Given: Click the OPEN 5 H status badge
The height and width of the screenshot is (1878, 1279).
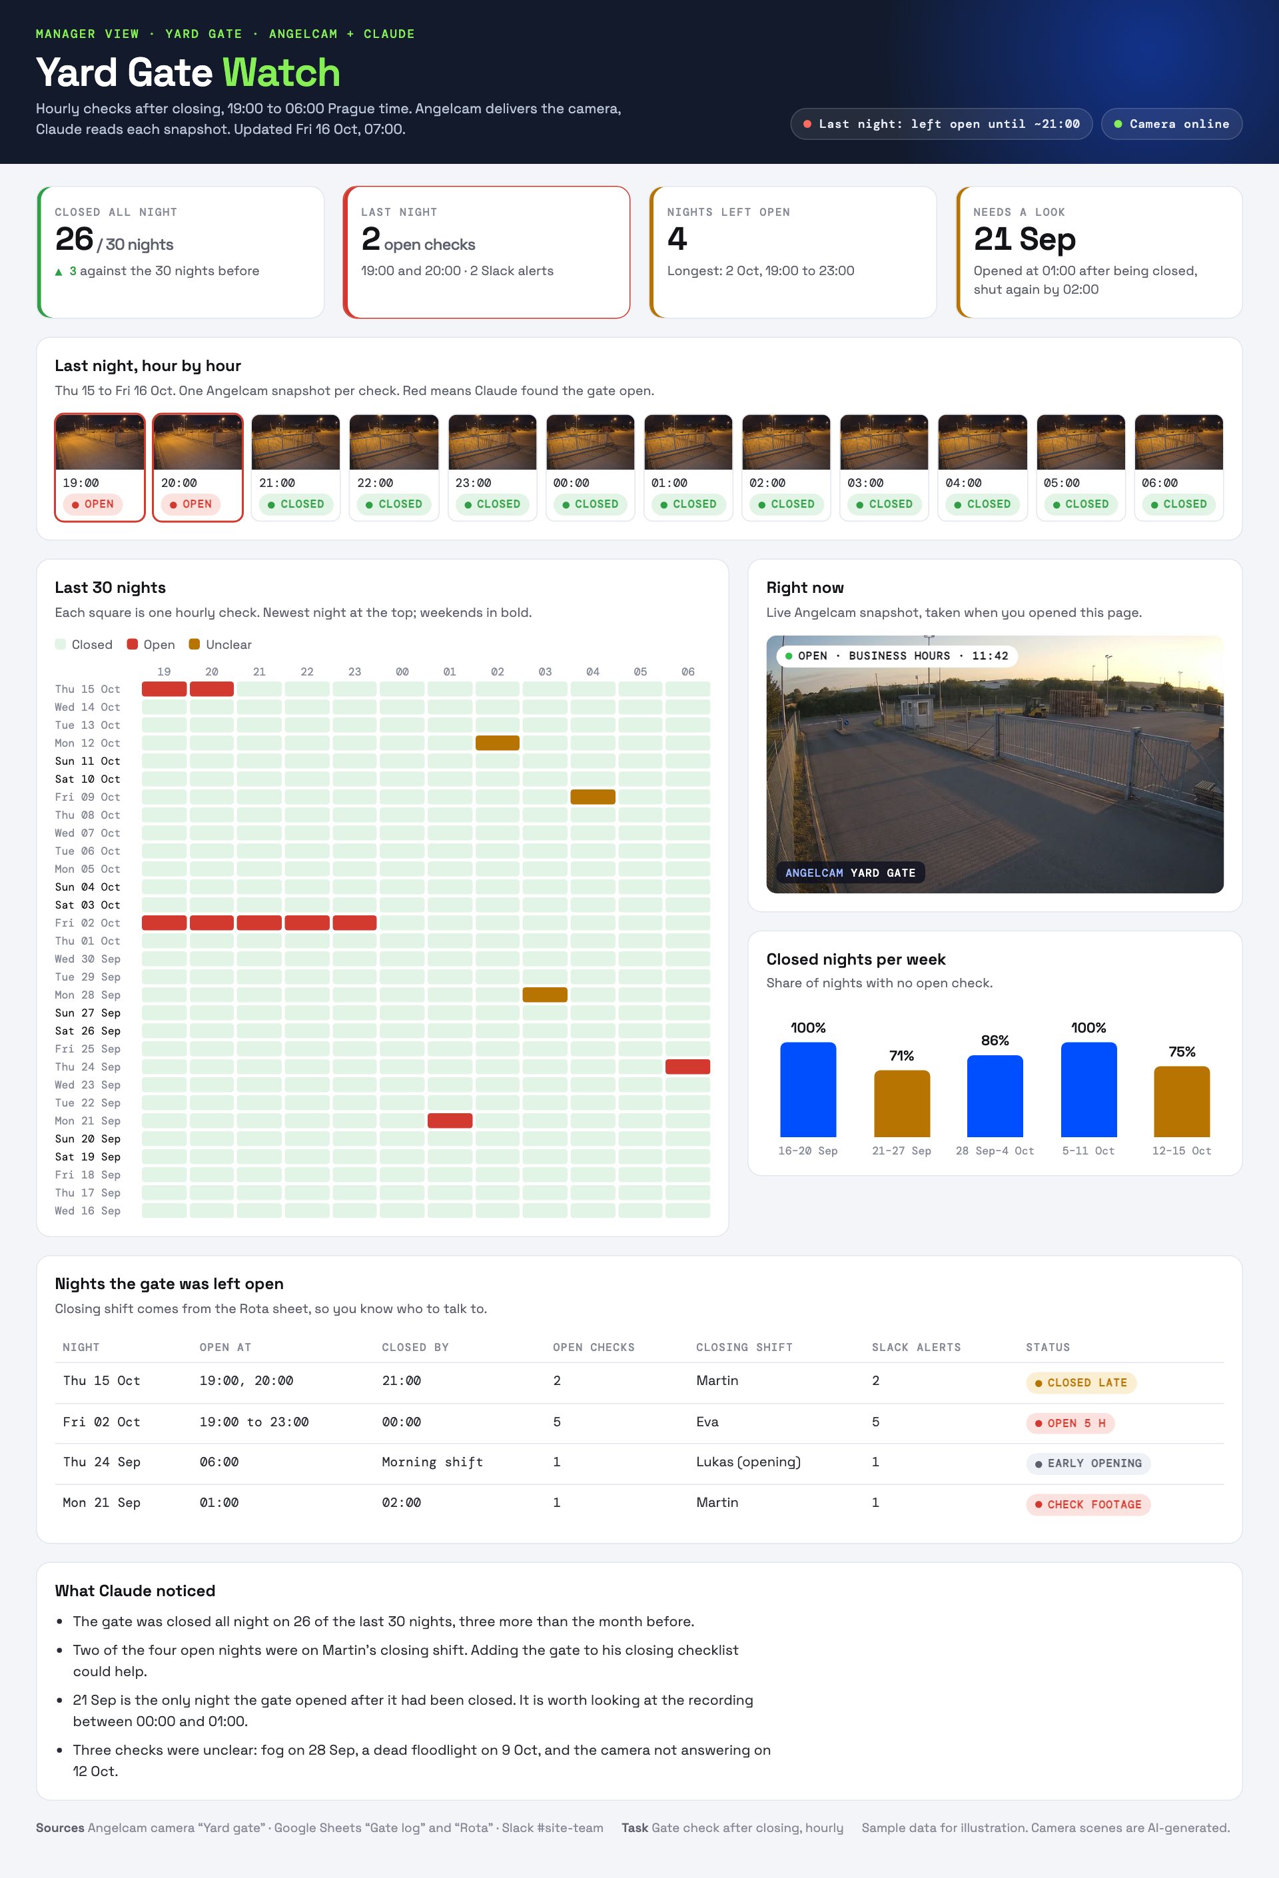Looking at the screenshot, I should point(1070,1423).
